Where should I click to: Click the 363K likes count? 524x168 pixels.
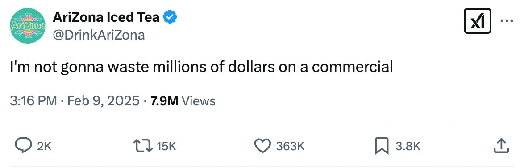point(291,146)
